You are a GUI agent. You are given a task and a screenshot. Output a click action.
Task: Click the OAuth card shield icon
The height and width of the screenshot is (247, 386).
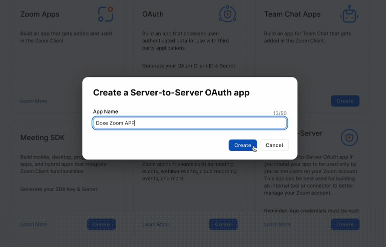pos(228,14)
